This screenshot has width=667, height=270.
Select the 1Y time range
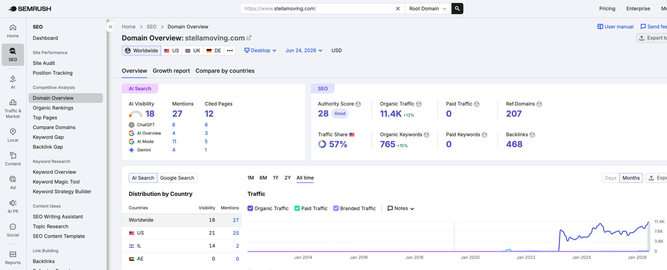pos(276,178)
